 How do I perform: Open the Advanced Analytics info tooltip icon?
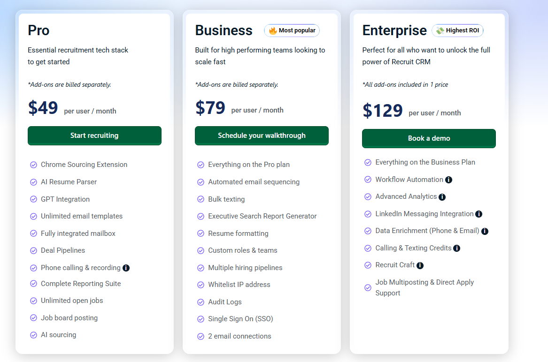click(442, 197)
